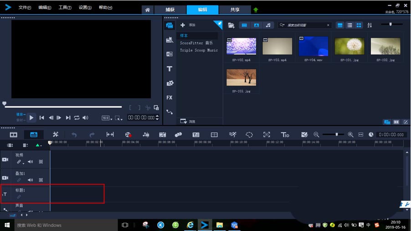Select Triple Scoop Music library
Viewport: 411px width, 231px height.
point(199,50)
